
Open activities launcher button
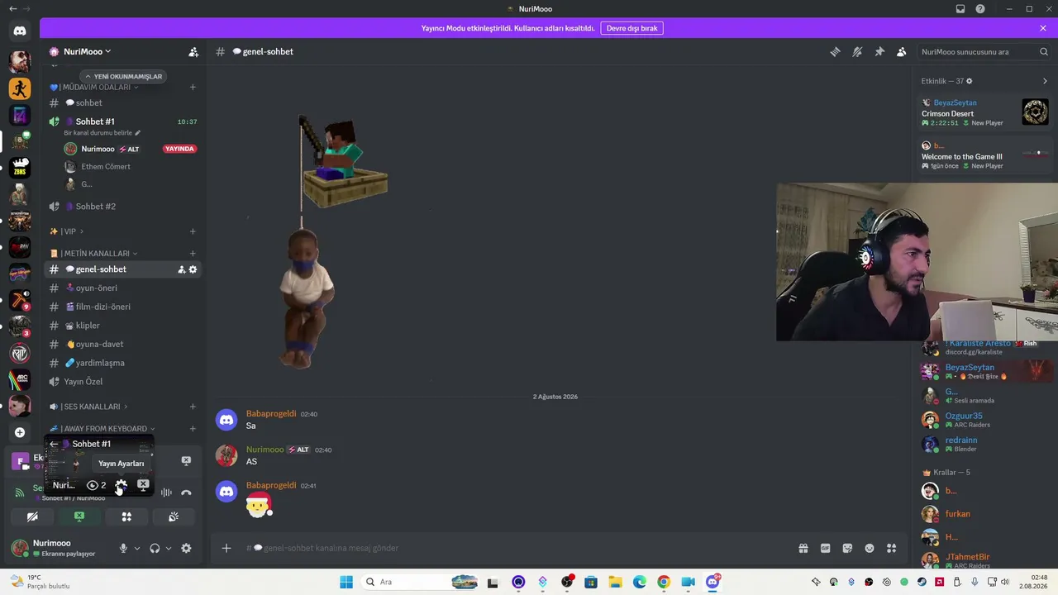126,516
